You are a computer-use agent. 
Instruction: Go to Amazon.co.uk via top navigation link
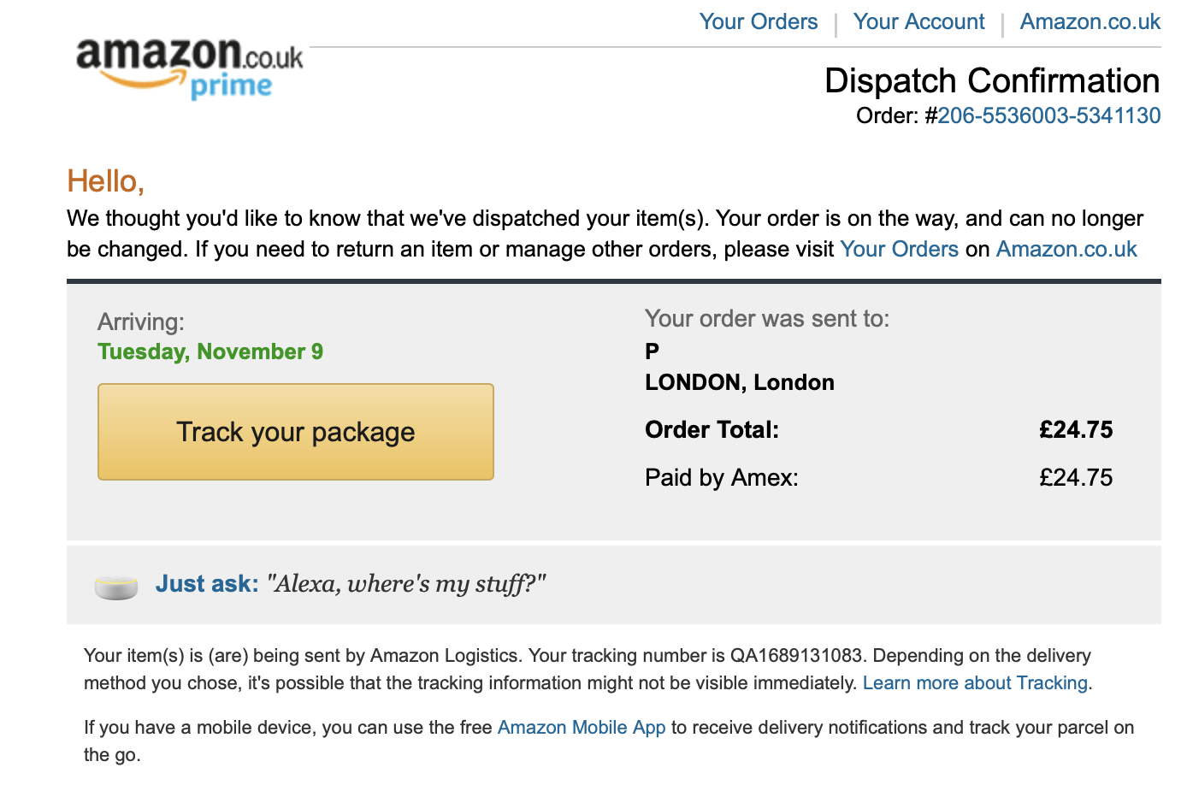[1090, 21]
